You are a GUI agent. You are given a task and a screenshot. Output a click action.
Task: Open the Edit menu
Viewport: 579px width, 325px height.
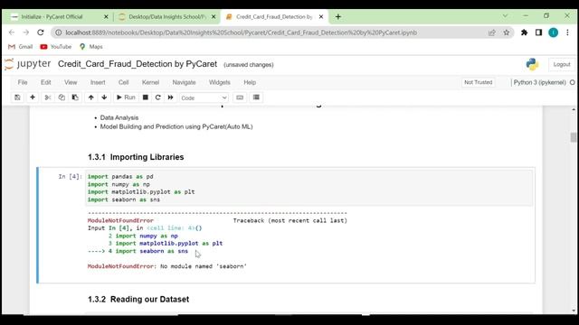pyautogui.click(x=46, y=82)
